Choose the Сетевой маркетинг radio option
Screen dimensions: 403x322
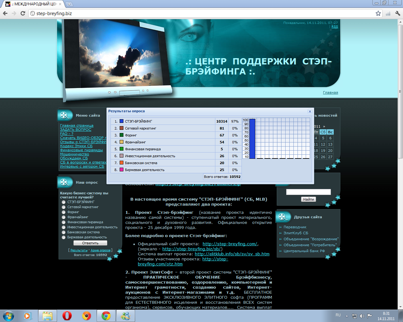pos(64,207)
